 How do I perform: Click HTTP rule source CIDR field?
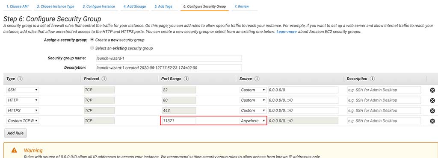point(303,100)
